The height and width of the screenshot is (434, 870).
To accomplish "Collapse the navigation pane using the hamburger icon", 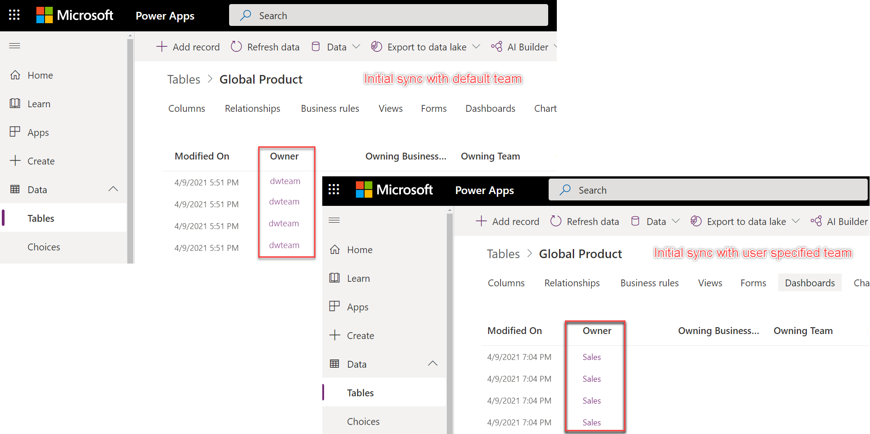I will [334, 220].
